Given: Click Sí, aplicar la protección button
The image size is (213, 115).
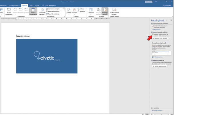Looking at the screenshot, I should (x=160, y=66).
